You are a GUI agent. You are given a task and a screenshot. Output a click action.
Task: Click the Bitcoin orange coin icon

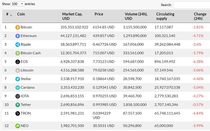[18, 27]
